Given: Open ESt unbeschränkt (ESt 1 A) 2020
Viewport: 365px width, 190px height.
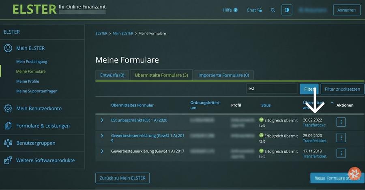Looking at the screenshot, I should [139, 120].
